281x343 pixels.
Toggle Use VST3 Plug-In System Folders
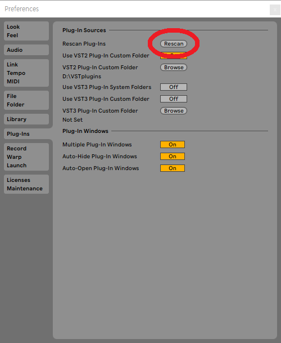[x=174, y=87]
